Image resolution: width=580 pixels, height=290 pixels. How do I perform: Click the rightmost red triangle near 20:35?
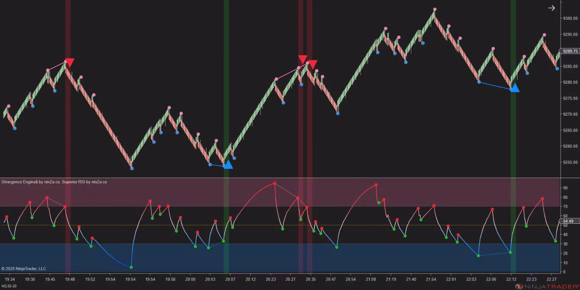[313, 64]
